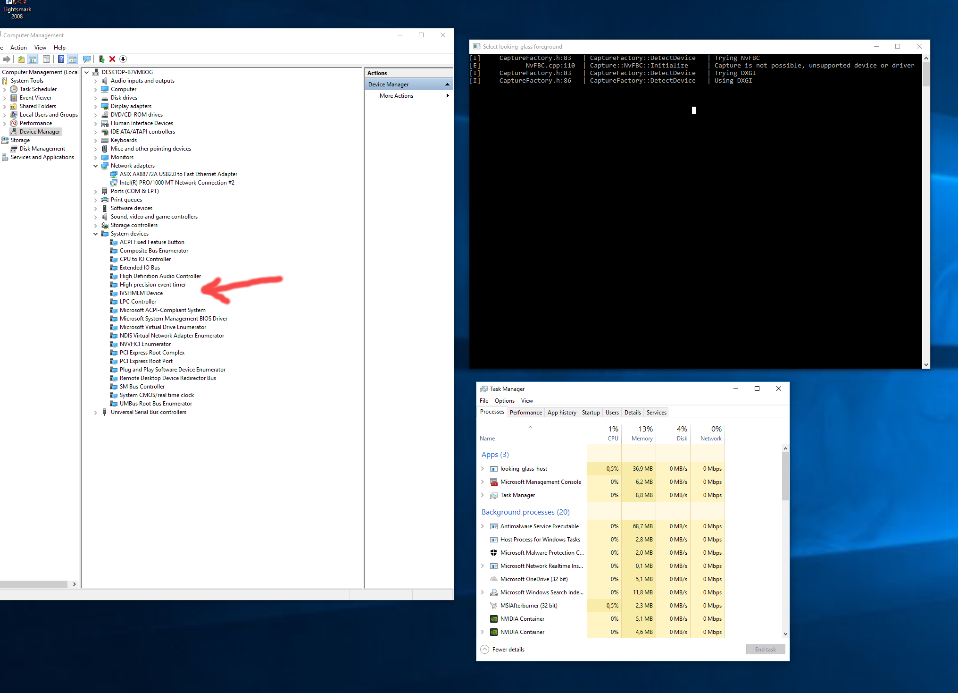Click Fewer details in Task Manager

point(508,650)
